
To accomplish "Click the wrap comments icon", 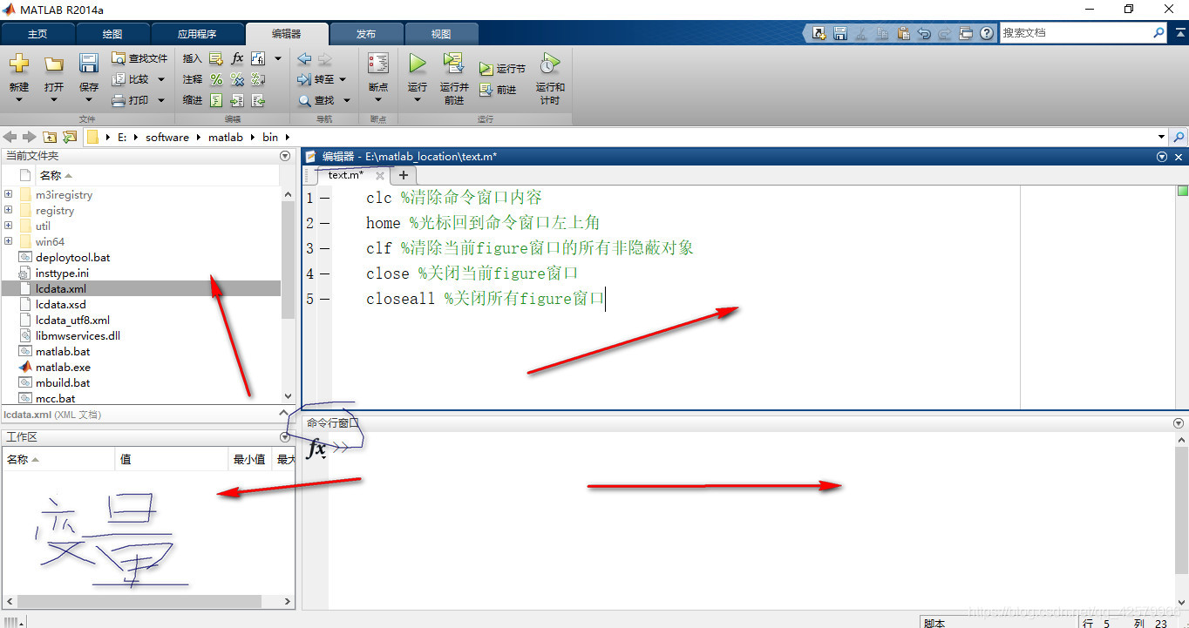I will click(x=258, y=79).
